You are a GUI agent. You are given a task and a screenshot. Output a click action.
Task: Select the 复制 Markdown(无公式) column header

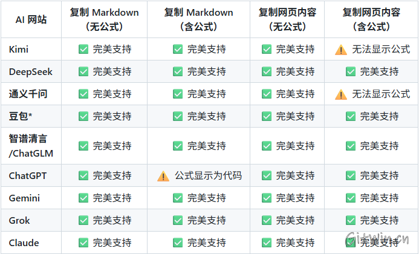pyautogui.click(x=104, y=19)
